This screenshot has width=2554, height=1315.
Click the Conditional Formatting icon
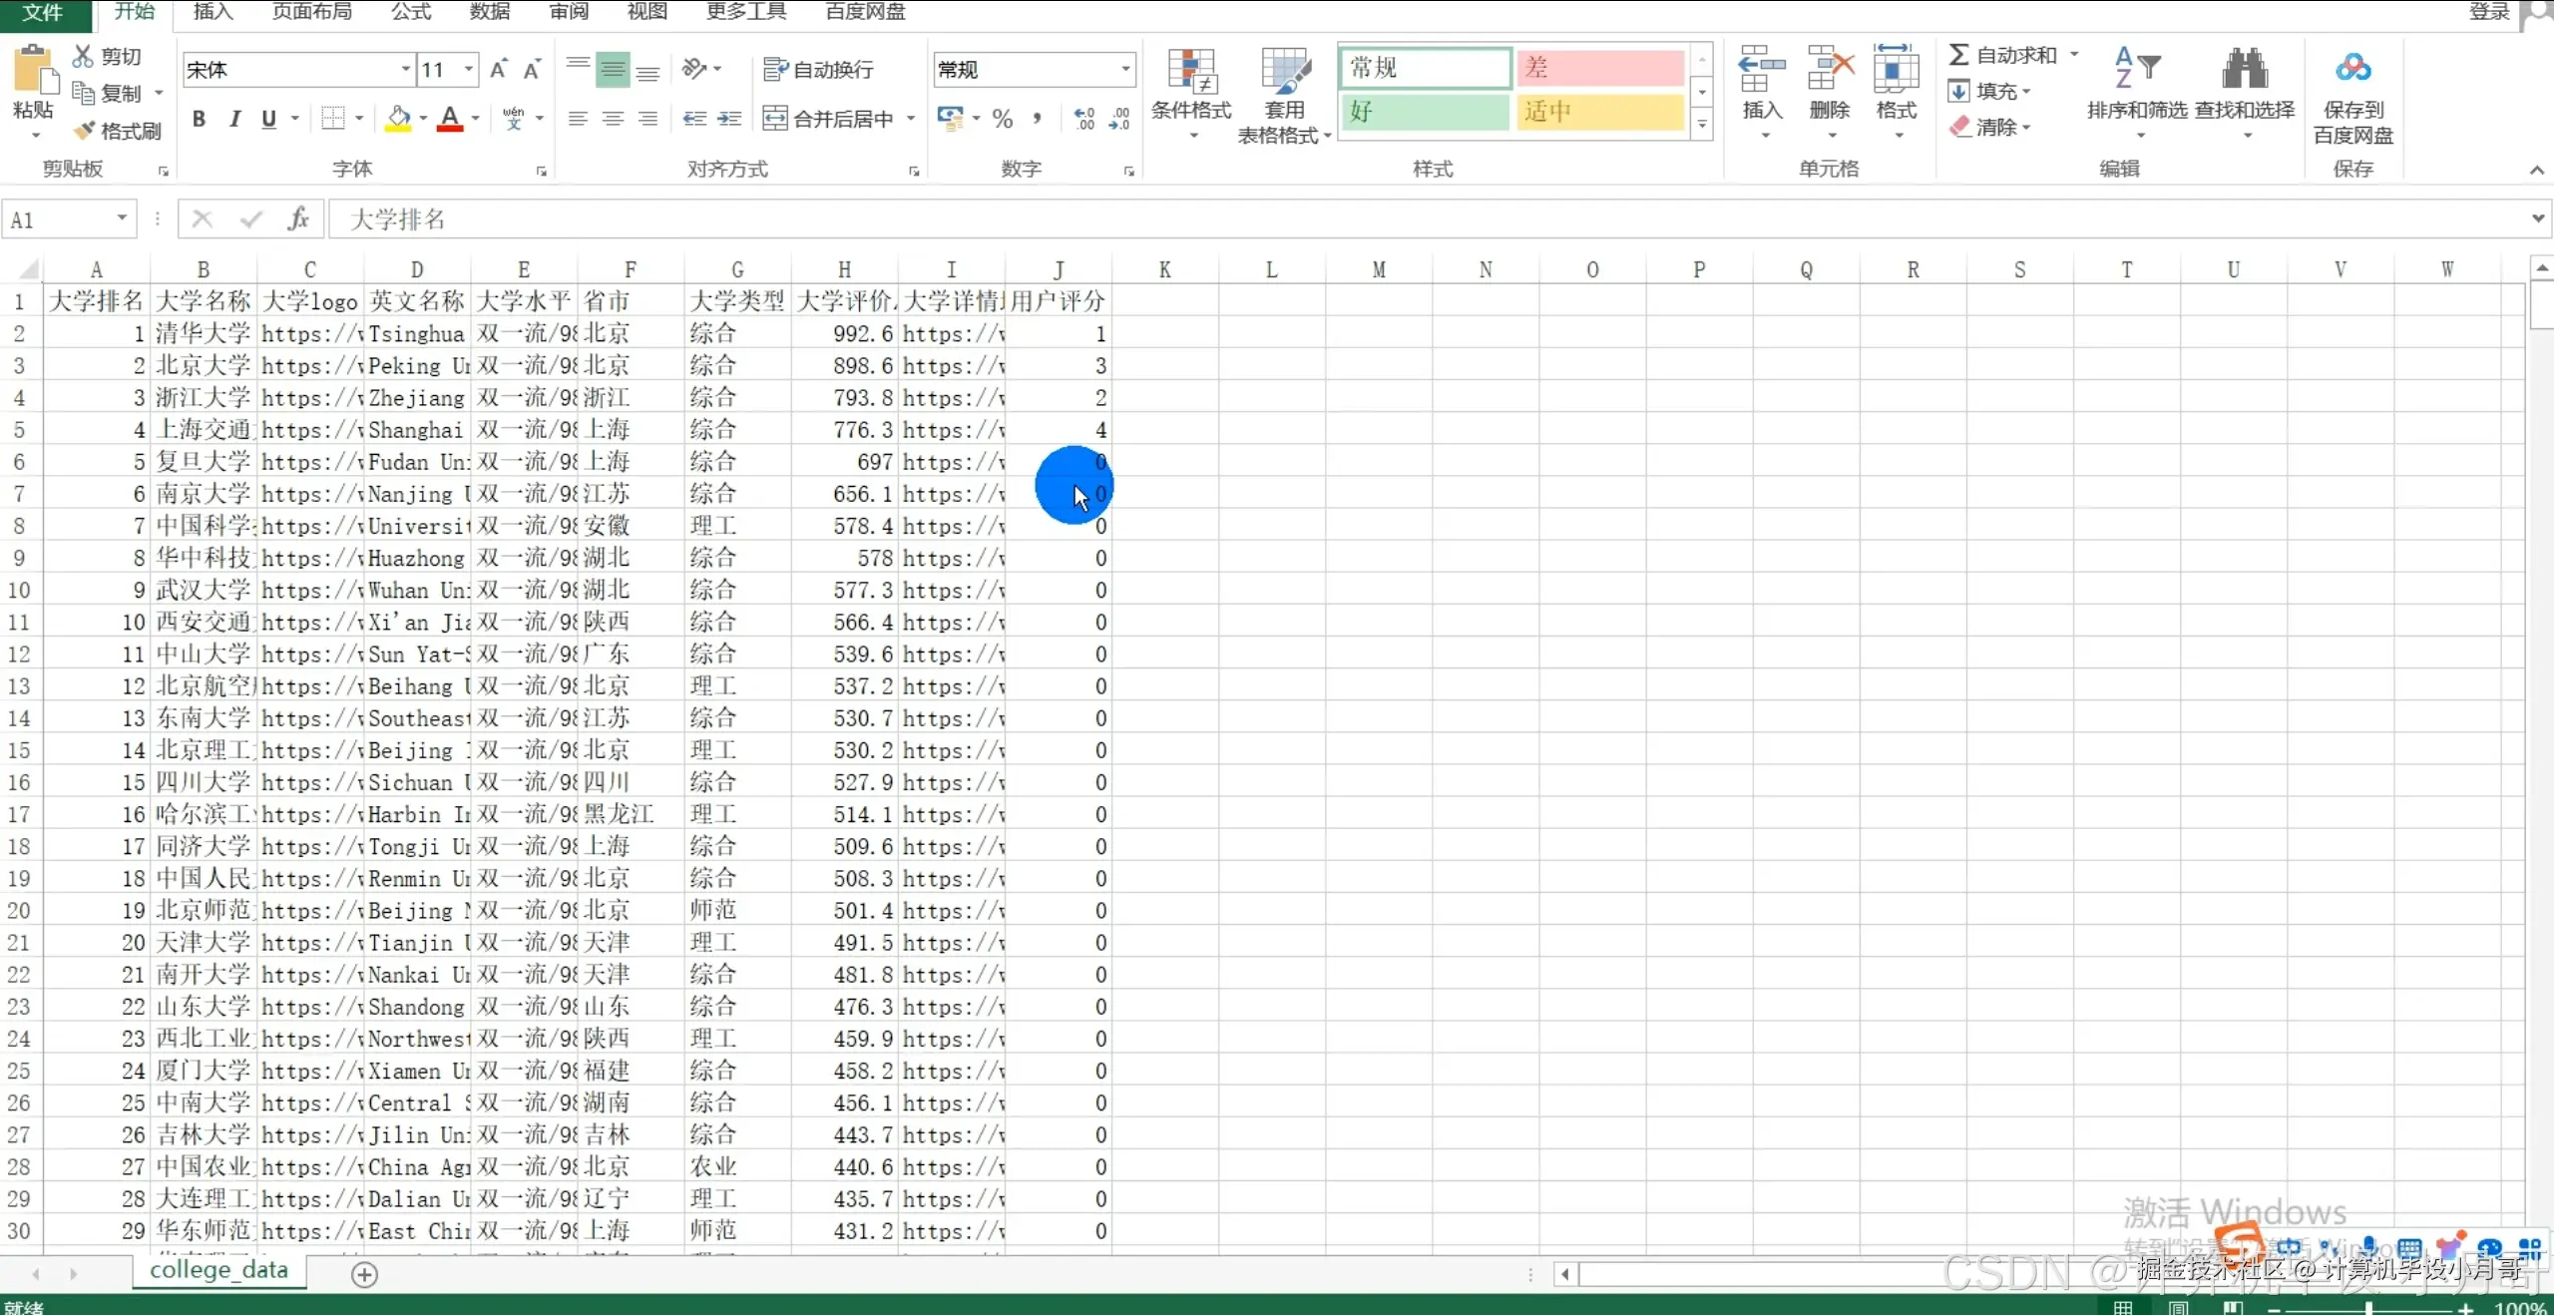pos(1191,72)
